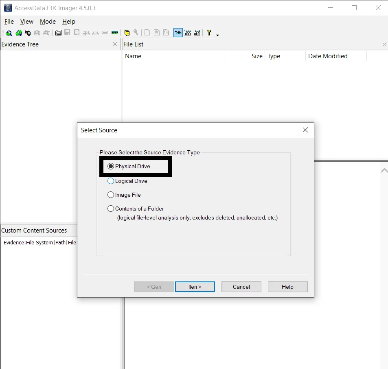This screenshot has height=369, width=388.
Task: Click Obtain Protected Files safe icon
Action: coord(127,33)
